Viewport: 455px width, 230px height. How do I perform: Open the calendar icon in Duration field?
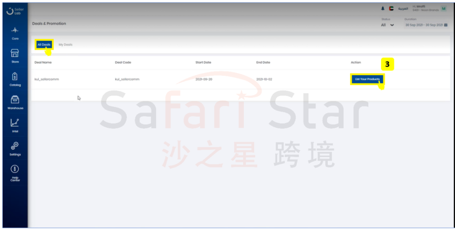tap(446, 25)
